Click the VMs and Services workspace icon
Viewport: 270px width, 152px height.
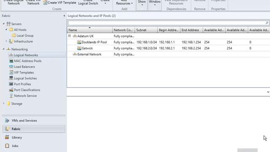pos(7,120)
